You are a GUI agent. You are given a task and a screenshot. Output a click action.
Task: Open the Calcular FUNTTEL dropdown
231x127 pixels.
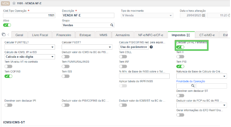(30, 47)
